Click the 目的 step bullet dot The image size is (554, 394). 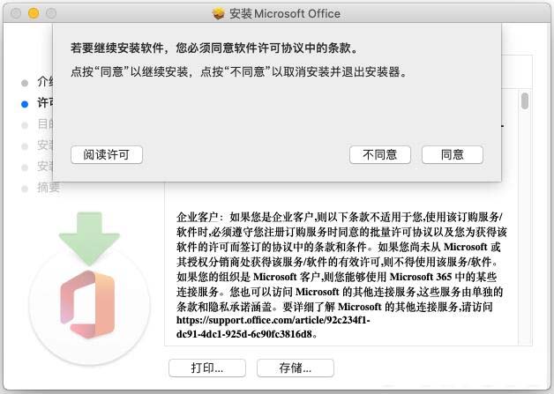click(x=25, y=125)
